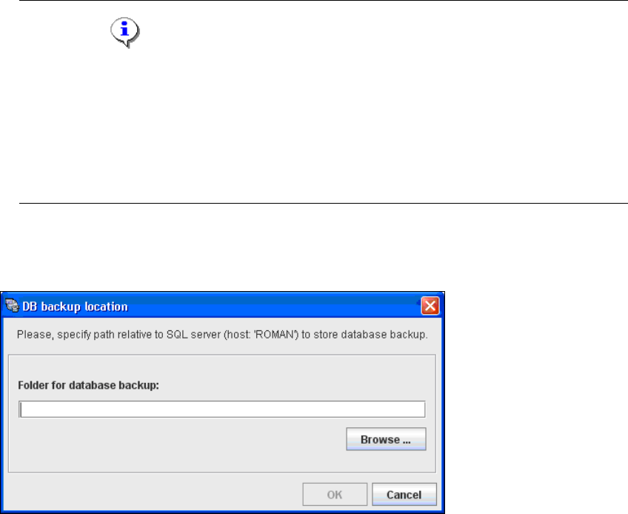The image size is (628, 514).
Task: Click inside the gray group panel below Browse
Action: pyautogui.click(x=176, y=461)
